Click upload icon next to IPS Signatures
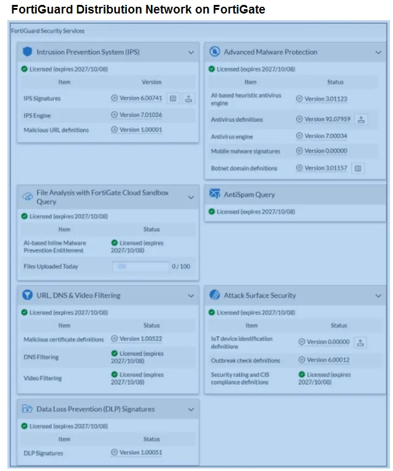The width and height of the screenshot is (393, 471). coord(188,98)
